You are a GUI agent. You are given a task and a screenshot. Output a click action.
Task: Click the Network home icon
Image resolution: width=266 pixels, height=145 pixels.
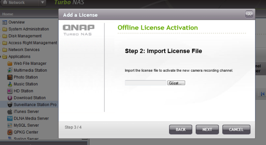(x=5, y=2)
